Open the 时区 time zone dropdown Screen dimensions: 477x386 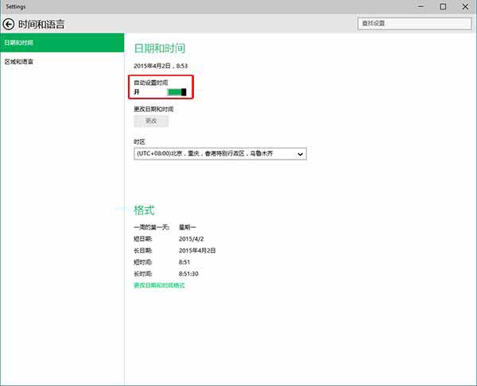[x=220, y=154]
